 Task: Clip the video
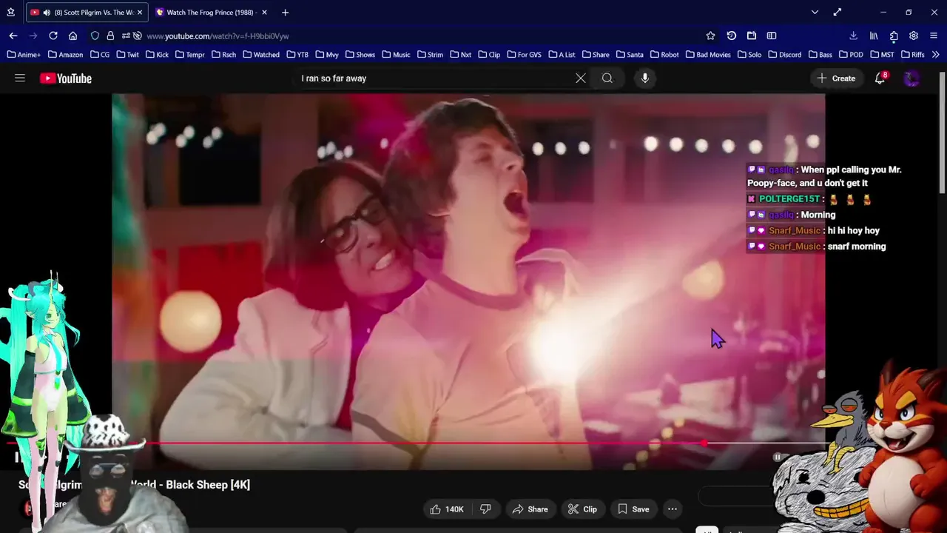(582, 509)
